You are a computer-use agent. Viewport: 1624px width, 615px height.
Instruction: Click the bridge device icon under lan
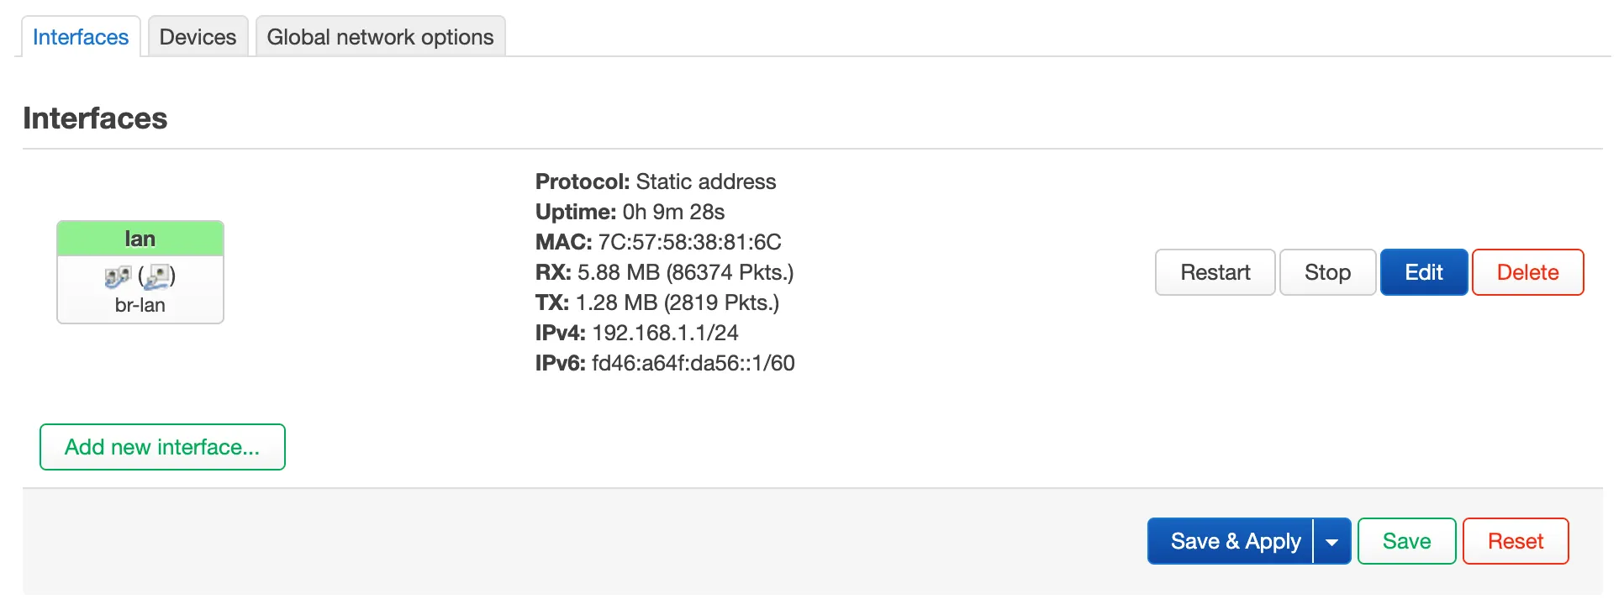[x=118, y=276]
